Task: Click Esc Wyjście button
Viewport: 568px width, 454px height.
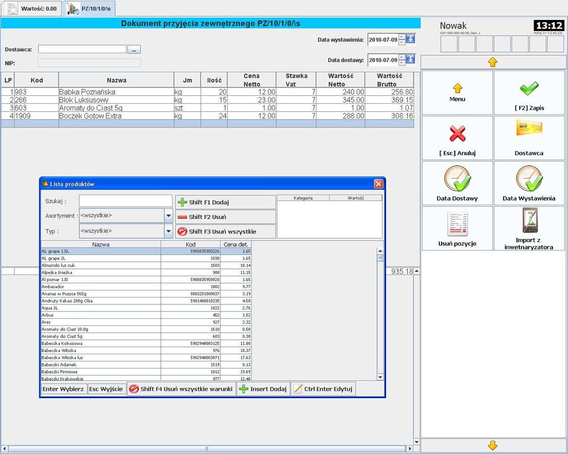Action: [x=106, y=389]
